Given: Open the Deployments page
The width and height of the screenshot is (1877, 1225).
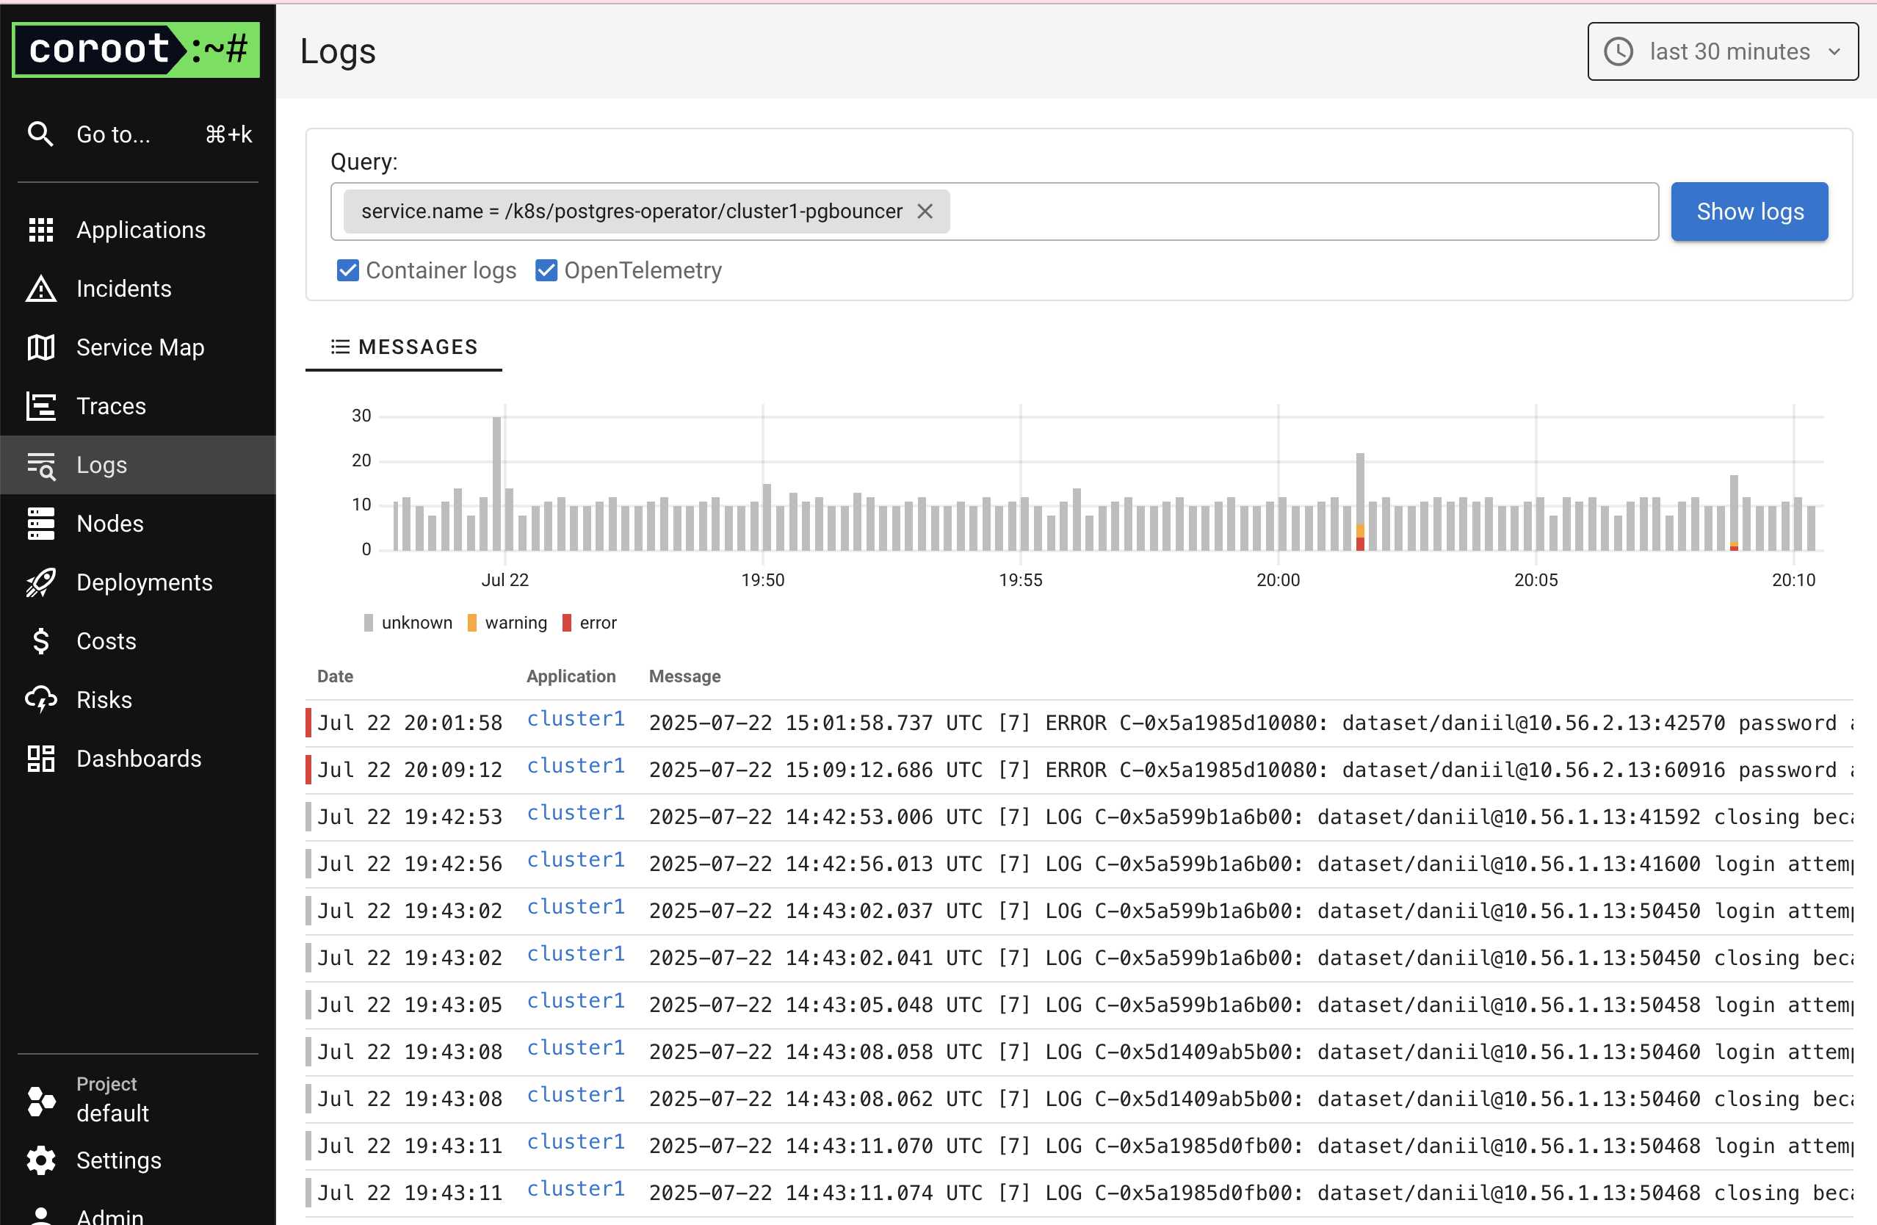Looking at the screenshot, I should 138,583.
